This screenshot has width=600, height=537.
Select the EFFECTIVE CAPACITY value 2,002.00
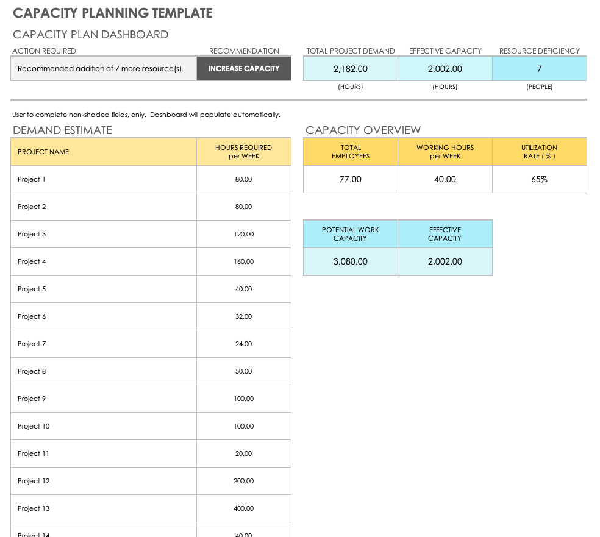[x=445, y=261]
